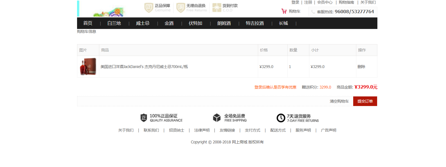The image size is (446, 167).
Task: Click the 赠送积分 3299.0 value
Action: click(325, 87)
